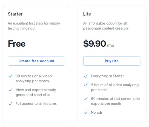Viewport: 149px width, 127px height.
Task: Click checkmark beside No ads
Action: click(x=86, y=112)
